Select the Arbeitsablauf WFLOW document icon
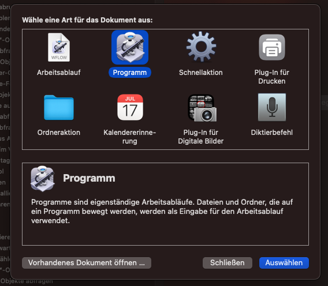 pos(59,47)
